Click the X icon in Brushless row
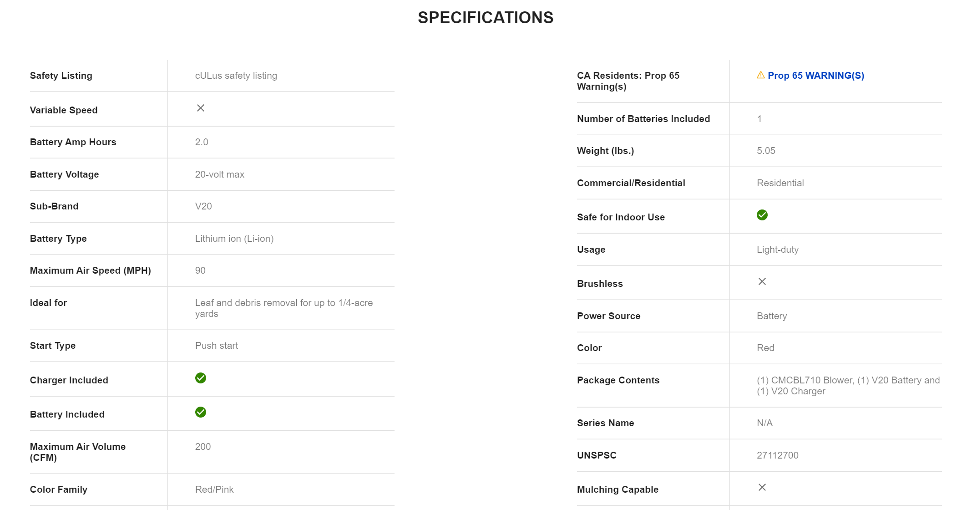Viewport: 967px width, 510px height. 762,281
